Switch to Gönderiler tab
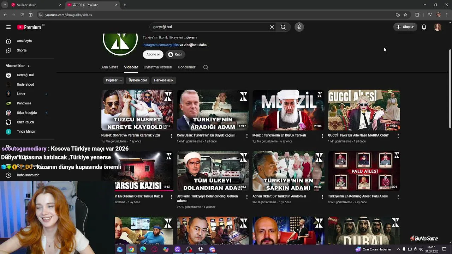The image size is (452, 254). coord(186,67)
